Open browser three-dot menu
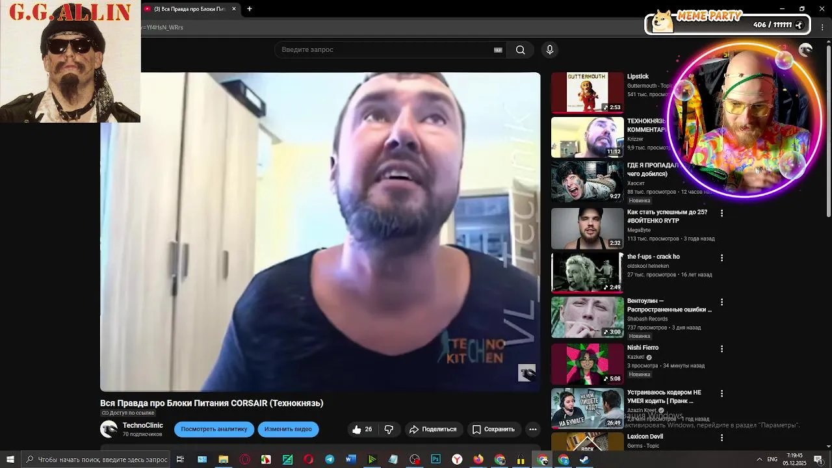832x468 pixels. (822, 27)
